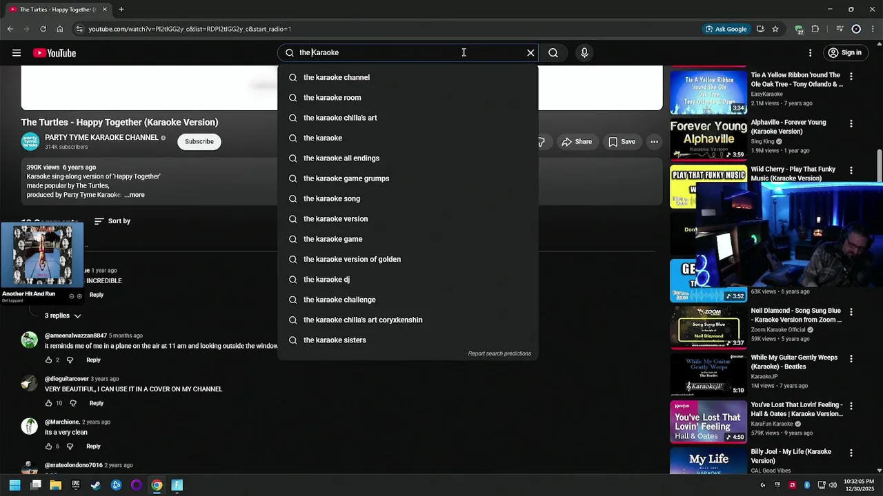Dislike @dioguitarcover's comment
The image size is (883, 496).
tap(72, 403)
